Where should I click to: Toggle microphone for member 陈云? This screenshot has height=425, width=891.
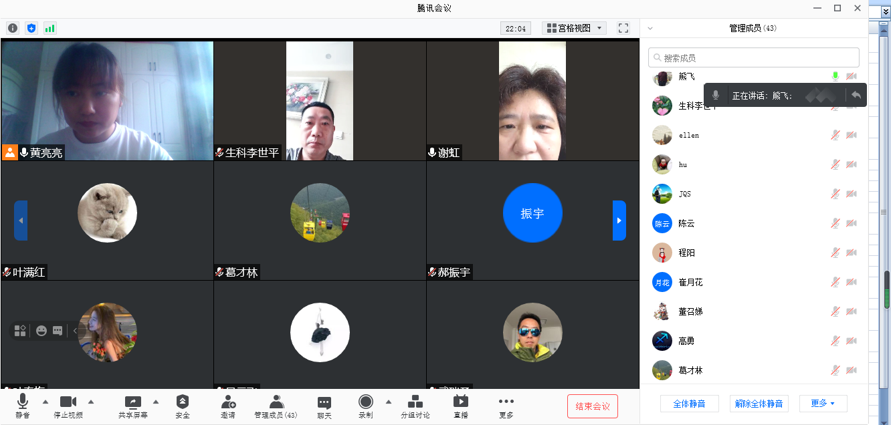coord(835,223)
